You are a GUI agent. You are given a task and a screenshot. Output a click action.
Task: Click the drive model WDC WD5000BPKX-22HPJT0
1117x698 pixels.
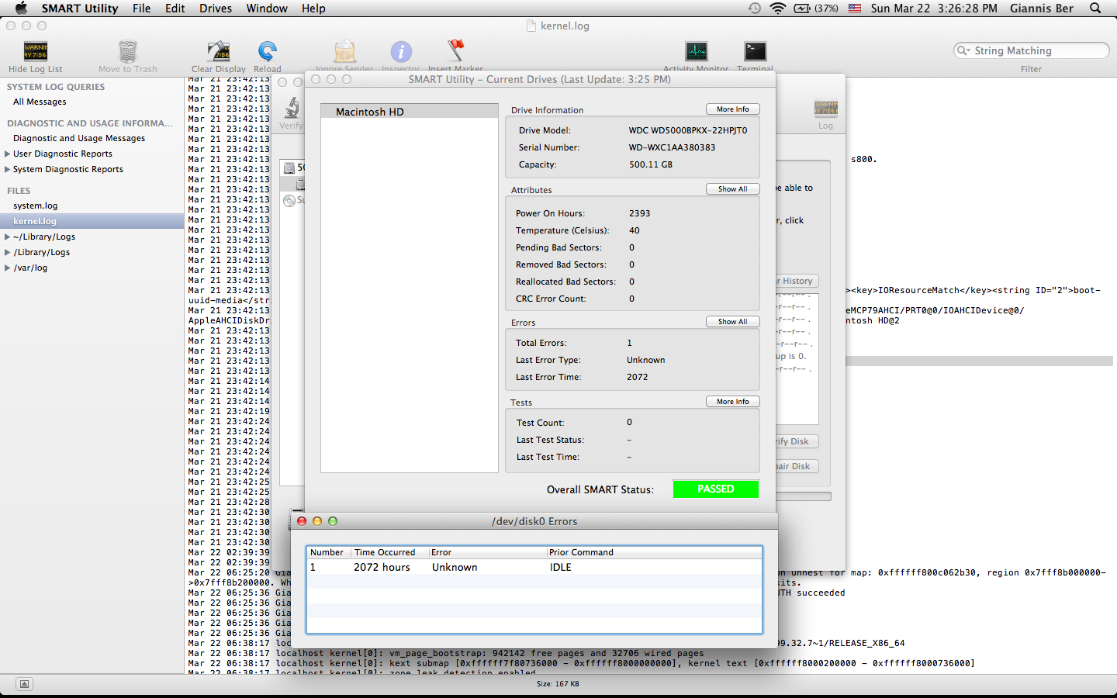688,130
